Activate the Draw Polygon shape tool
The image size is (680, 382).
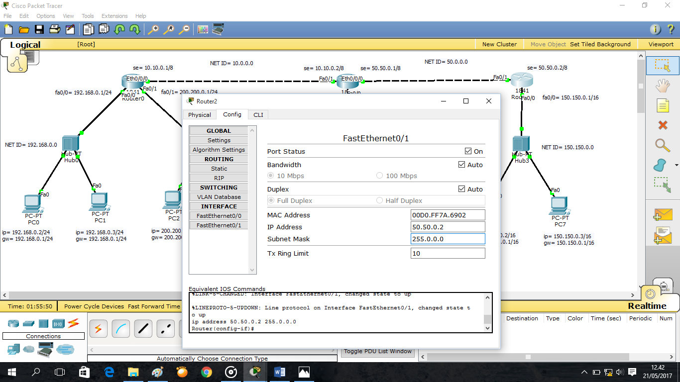coord(660,165)
